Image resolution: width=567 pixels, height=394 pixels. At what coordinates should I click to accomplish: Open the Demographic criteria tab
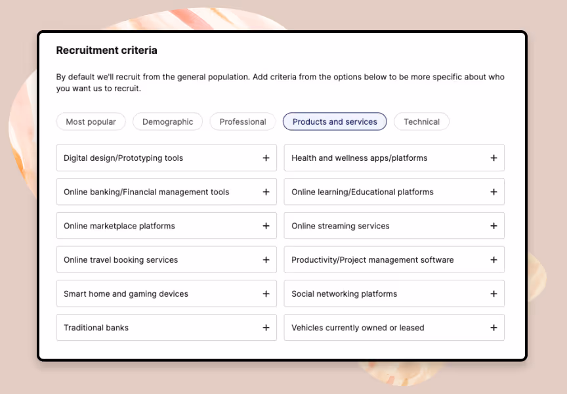[167, 121]
